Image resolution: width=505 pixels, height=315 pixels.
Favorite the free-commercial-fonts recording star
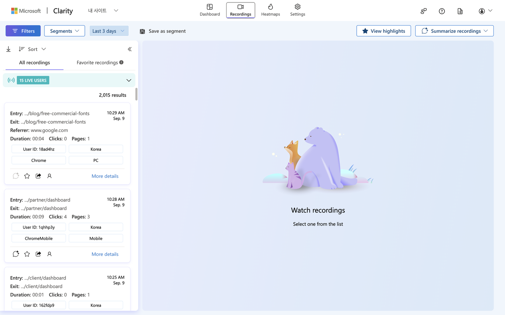click(x=27, y=176)
